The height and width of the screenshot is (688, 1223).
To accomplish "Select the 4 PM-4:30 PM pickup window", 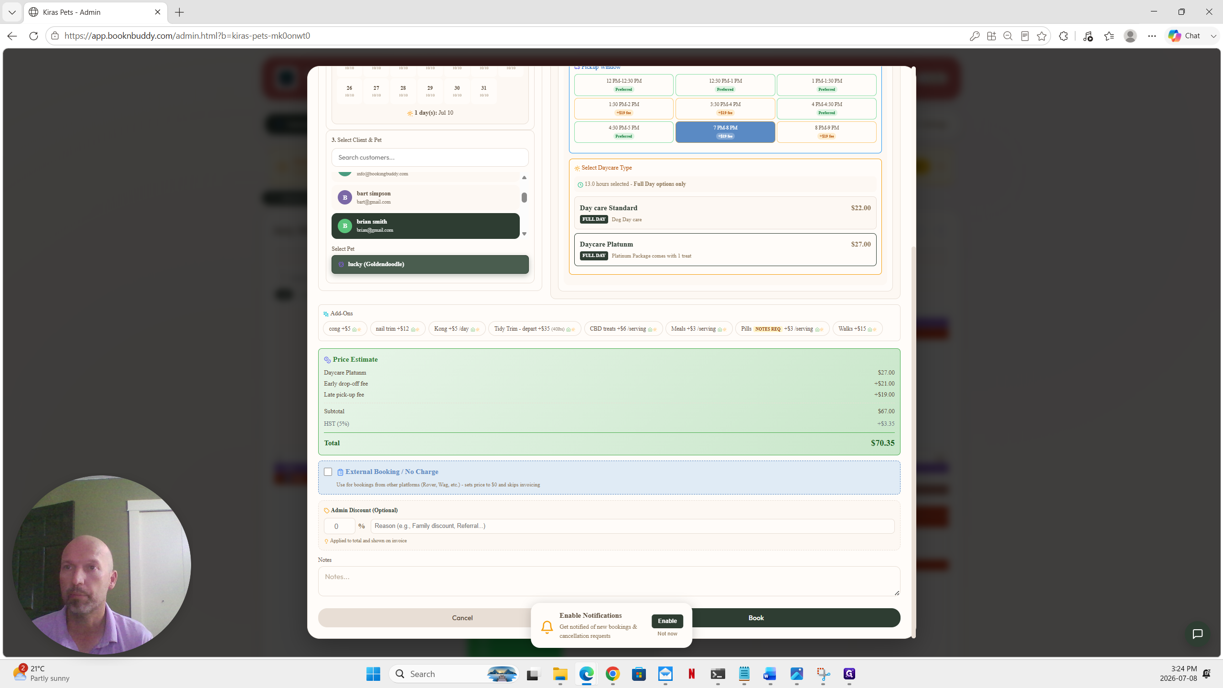I will click(826, 108).
